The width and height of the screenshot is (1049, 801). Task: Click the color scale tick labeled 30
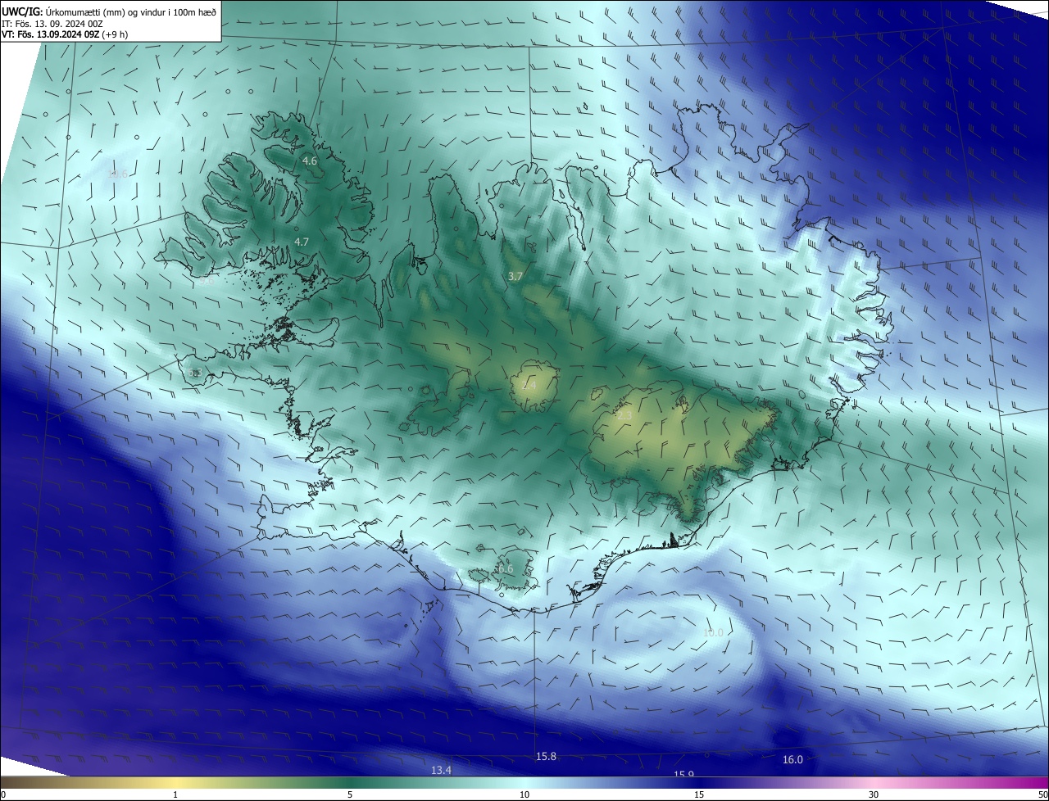point(874,794)
